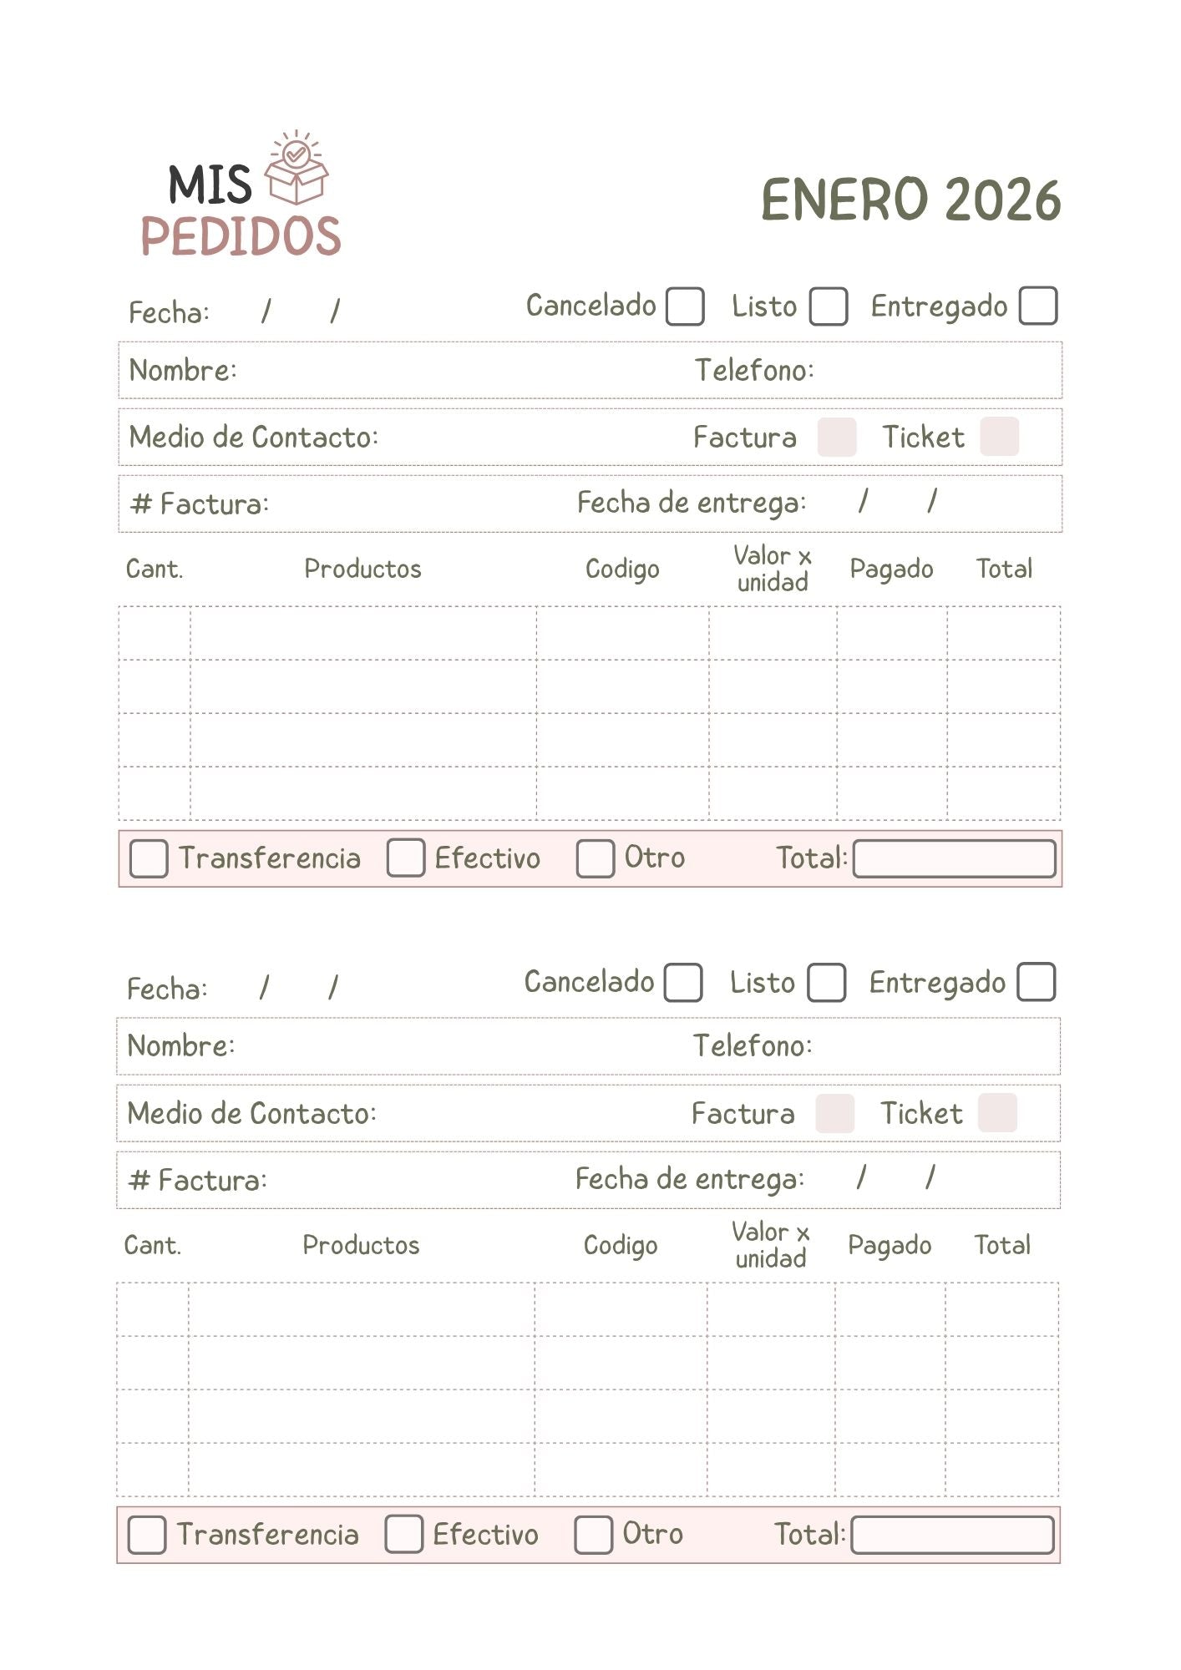The image size is (1181, 1670).
Task: Check the Cancelado box in the first order
Action: coord(686,306)
